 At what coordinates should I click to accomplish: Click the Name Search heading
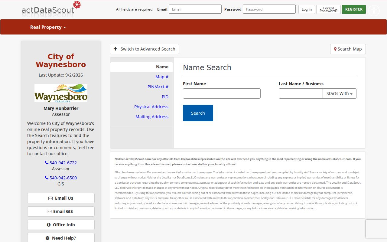tap(207, 67)
